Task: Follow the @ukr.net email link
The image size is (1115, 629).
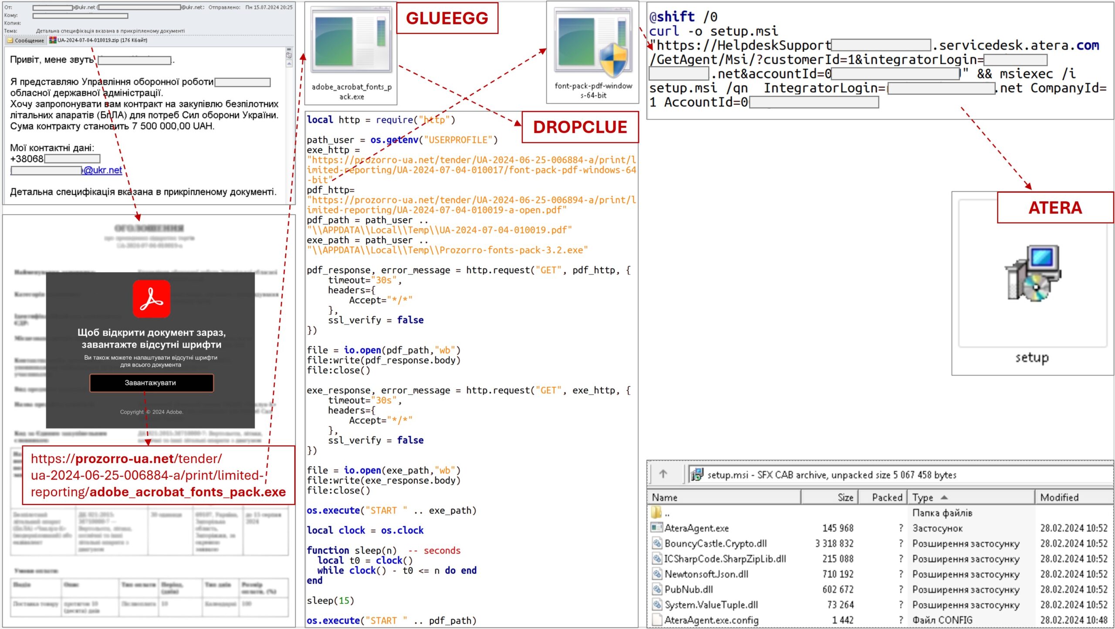Action: click(103, 170)
